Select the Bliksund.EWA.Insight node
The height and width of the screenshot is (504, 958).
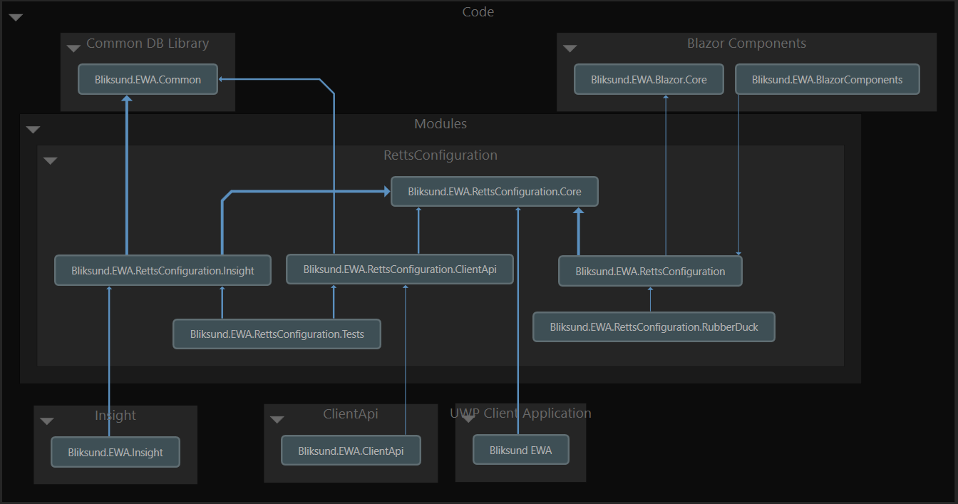click(x=115, y=452)
